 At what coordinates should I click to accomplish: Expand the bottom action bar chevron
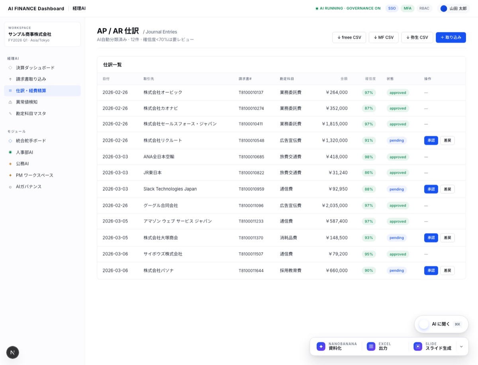(461, 346)
